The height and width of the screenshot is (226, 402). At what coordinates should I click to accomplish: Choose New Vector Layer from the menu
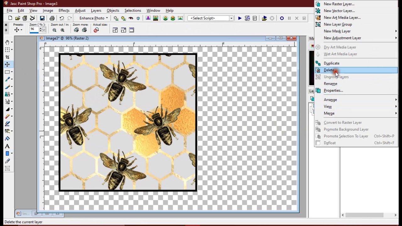tap(356, 11)
